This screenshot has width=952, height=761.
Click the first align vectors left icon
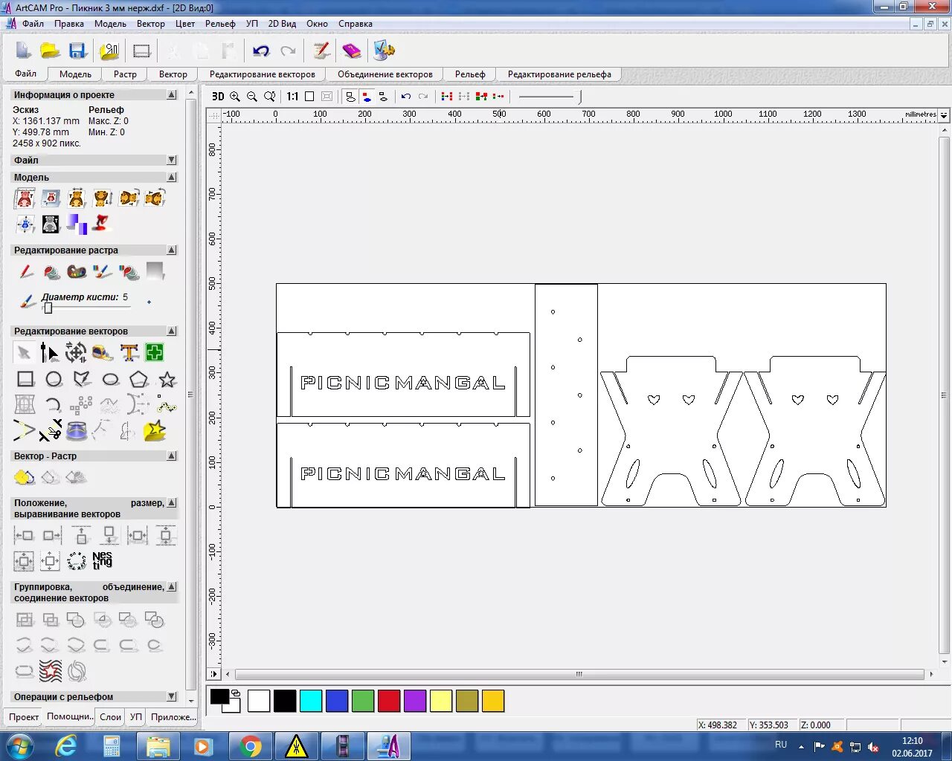pyautogui.click(x=24, y=535)
